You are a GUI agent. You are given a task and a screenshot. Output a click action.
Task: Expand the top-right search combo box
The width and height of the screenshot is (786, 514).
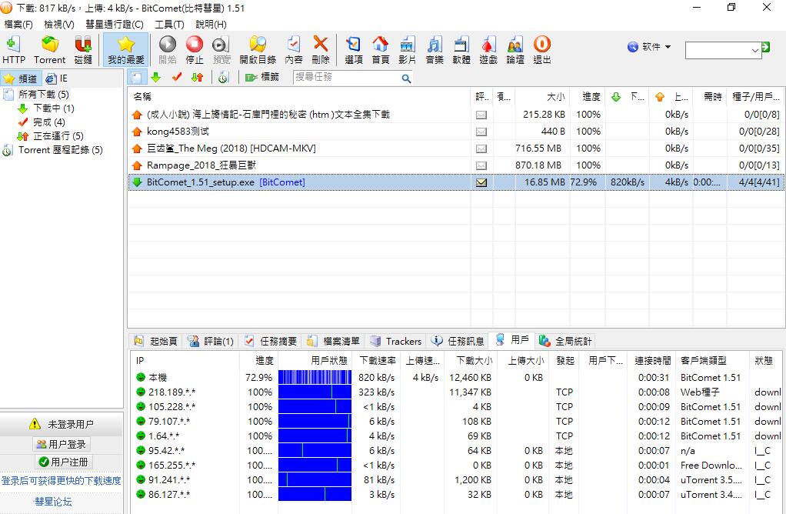tap(755, 50)
